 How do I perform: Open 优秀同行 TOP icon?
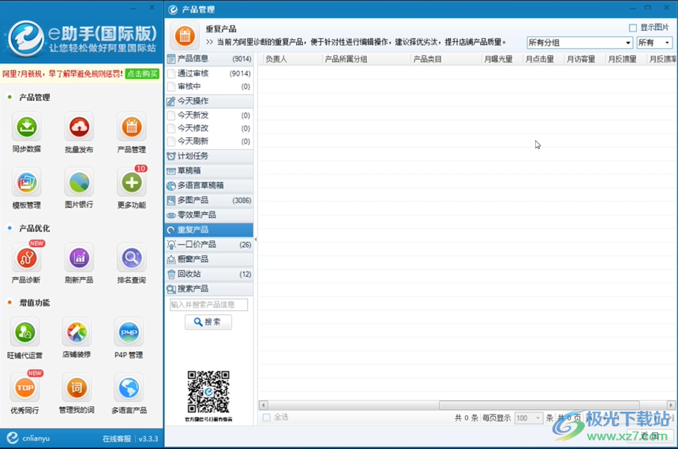click(25, 387)
